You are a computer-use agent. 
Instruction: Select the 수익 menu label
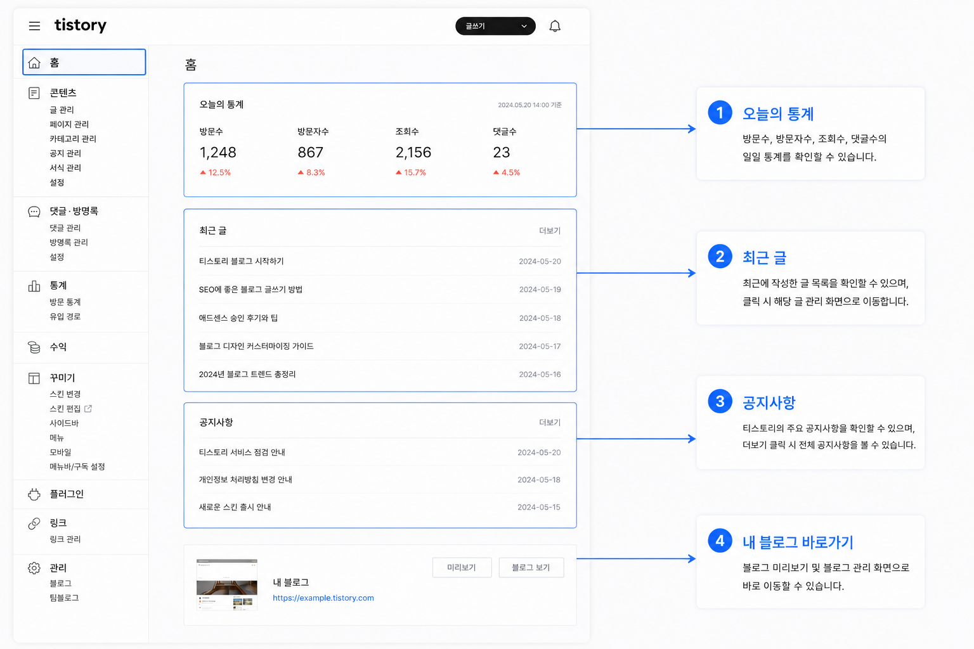58,347
